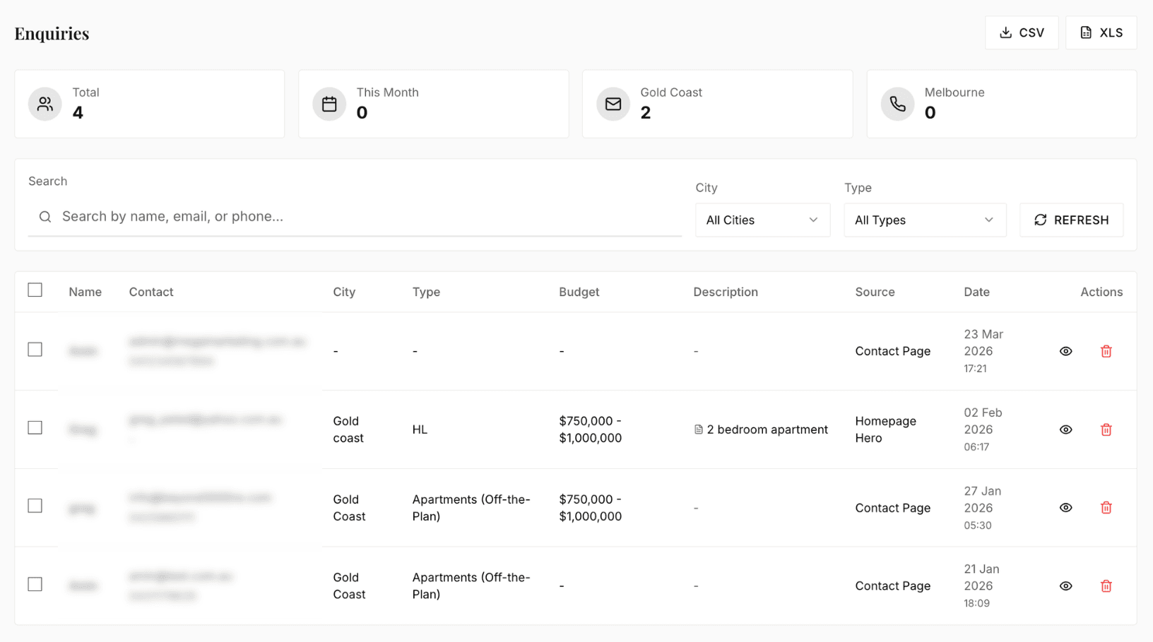Delete the 27 Jan 2026 enquiry
This screenshot has height=642, width=1153.
pyautogui.click(x=1106, y=508)
